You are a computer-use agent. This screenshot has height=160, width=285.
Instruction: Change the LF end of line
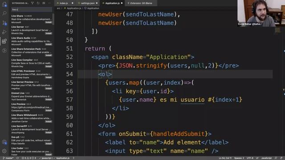257,158
